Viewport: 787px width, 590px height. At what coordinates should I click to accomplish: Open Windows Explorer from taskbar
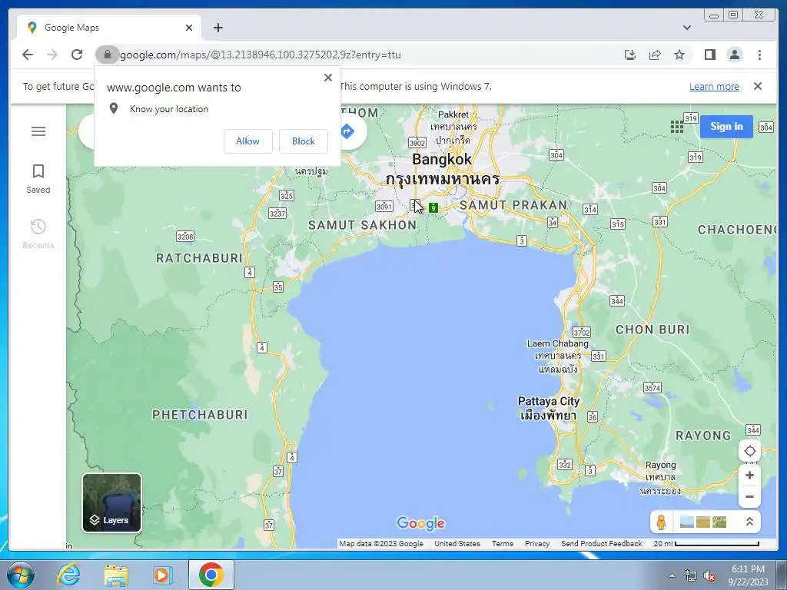[x=116, y=575]
